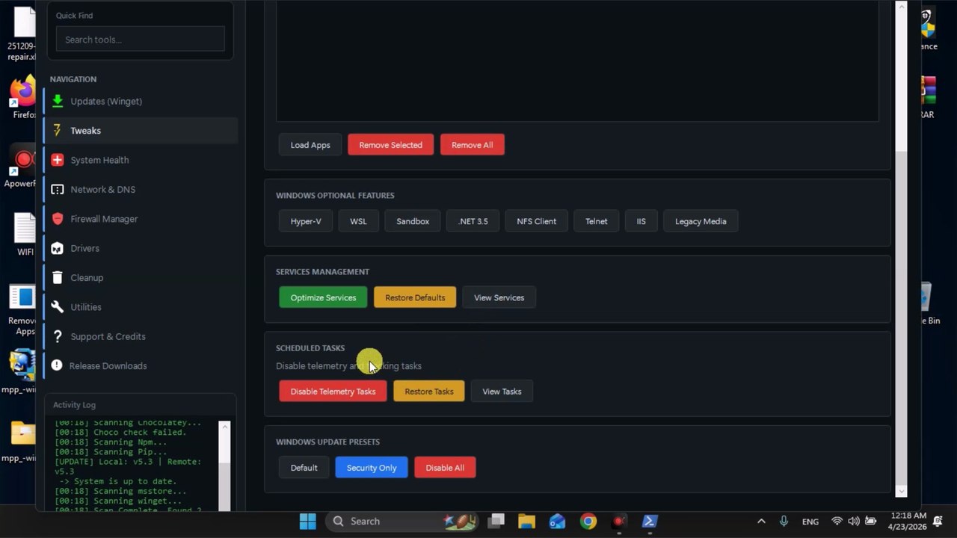
Task: Go to the Cleanup navigation section
Action: point(141,278)
